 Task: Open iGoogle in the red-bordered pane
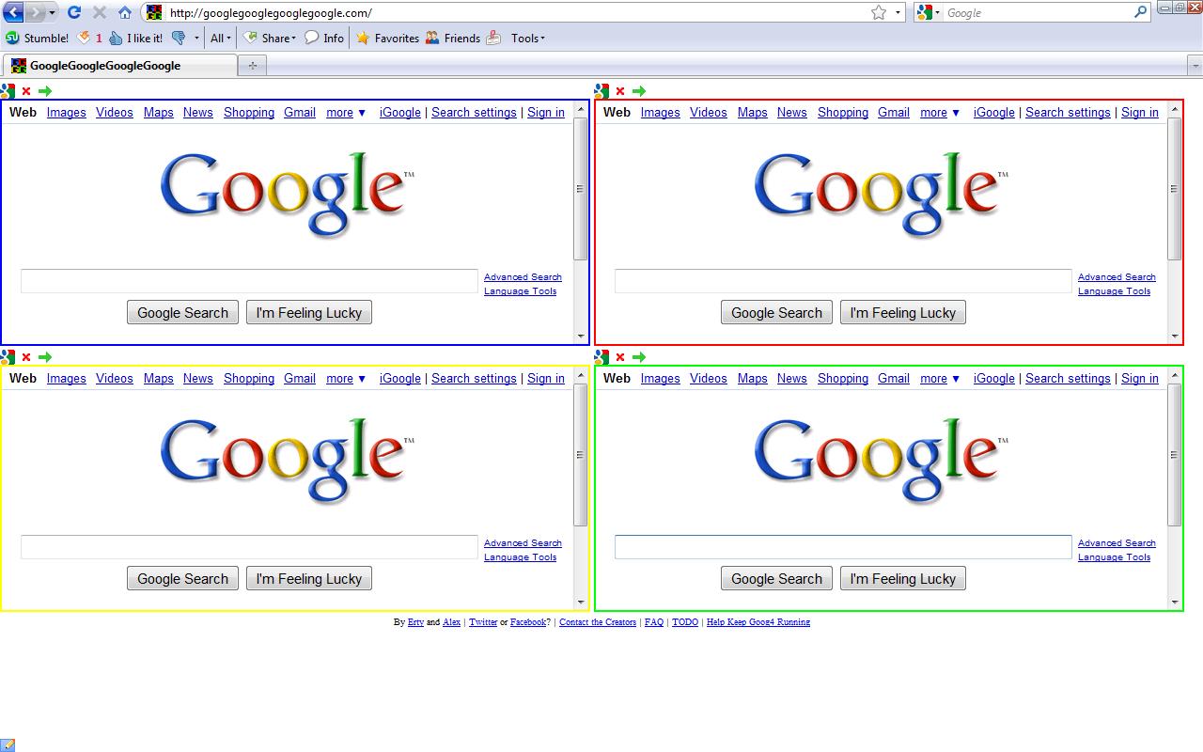point(994,113)
